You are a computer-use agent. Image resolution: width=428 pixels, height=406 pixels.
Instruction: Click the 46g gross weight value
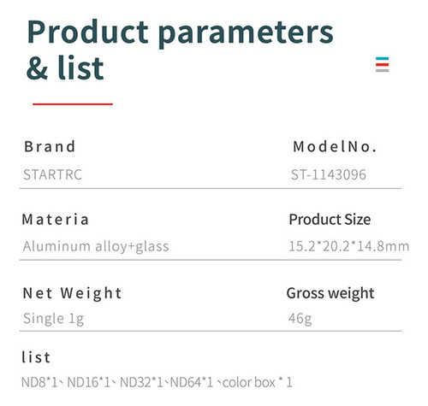pyautogui.click(x=300, y=319)
